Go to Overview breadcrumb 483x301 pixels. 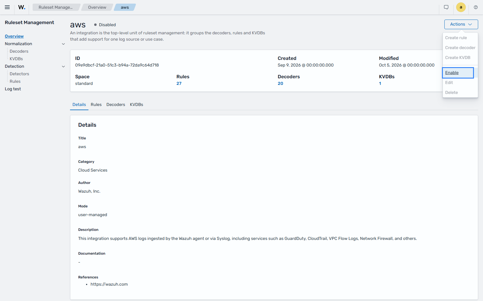(97, 7)
